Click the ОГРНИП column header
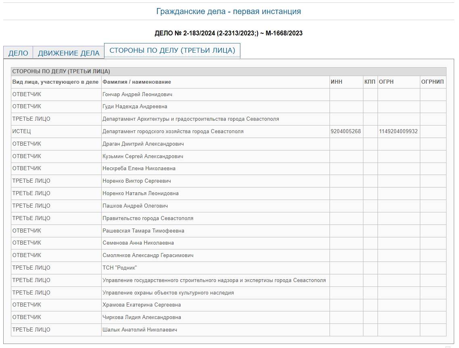The image size is (459, 348). [x=432, y=82]
